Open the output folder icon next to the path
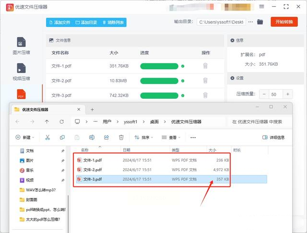Screen dimensions: 307x233 tap(260, 22)
